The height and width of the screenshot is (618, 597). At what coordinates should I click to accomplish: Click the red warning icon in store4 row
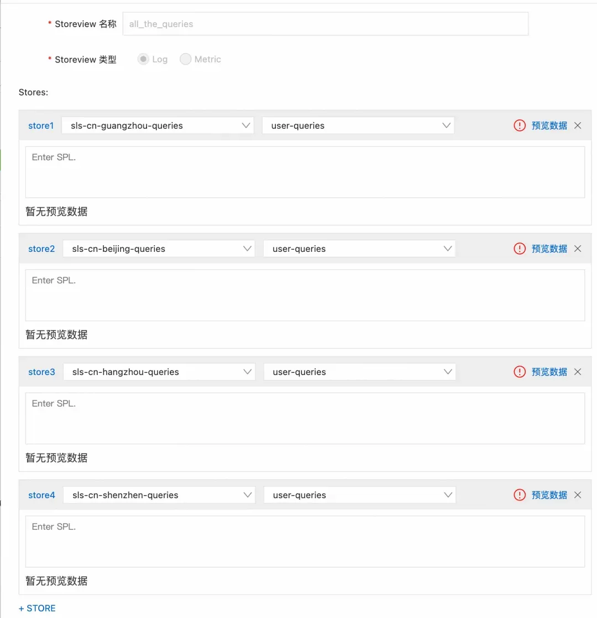[x=519, y=495]
